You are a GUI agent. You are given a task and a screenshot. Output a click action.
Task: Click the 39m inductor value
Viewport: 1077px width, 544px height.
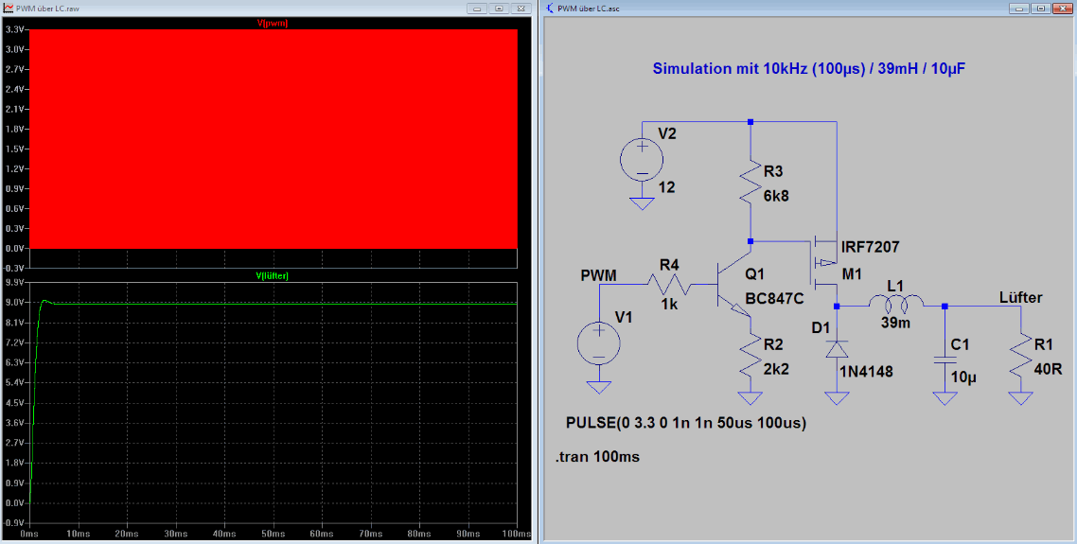pos(895,323)
